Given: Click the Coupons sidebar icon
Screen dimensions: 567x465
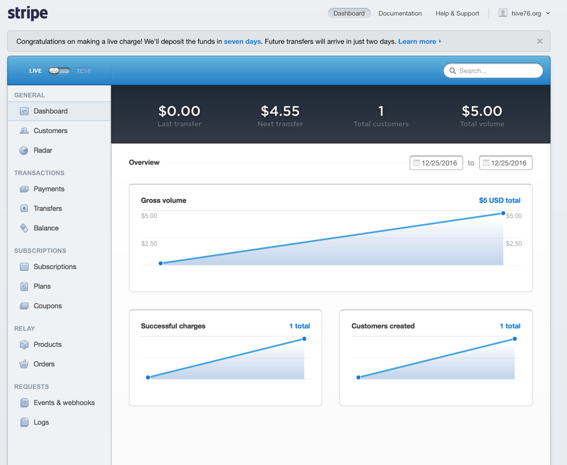Looking at the screenshot, I should click(x=24, y=306).
